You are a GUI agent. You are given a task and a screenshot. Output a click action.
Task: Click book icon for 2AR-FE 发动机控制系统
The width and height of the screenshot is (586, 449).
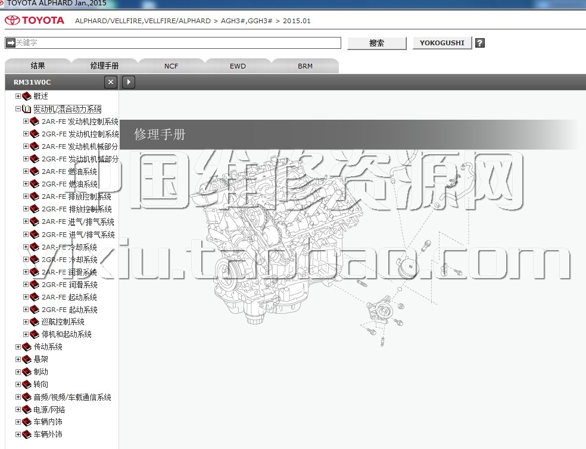pyautogui.click(x=35, y=121)
